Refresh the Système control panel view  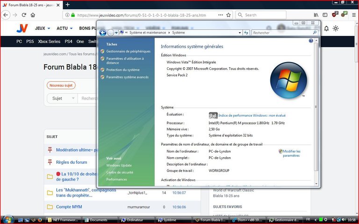point(246,33)
